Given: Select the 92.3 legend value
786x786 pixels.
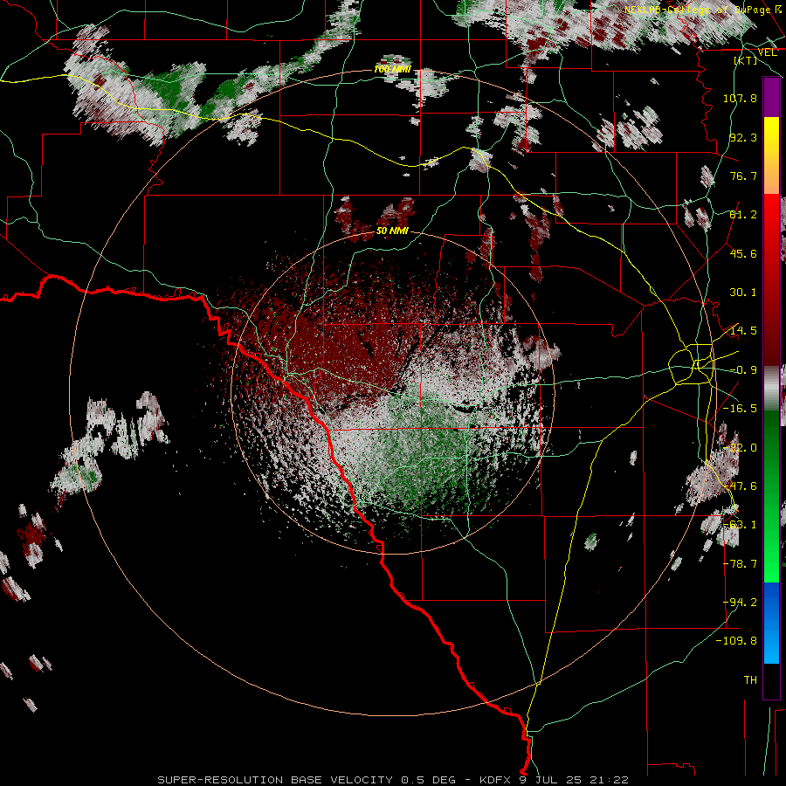Looking at the screenshot, I should pos(743,137).
